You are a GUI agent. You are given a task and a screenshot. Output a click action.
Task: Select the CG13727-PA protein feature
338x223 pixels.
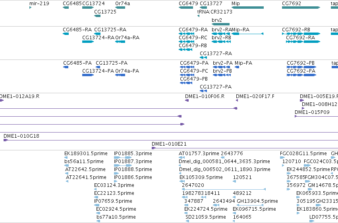pyautogui.click(x=203, y=91)
